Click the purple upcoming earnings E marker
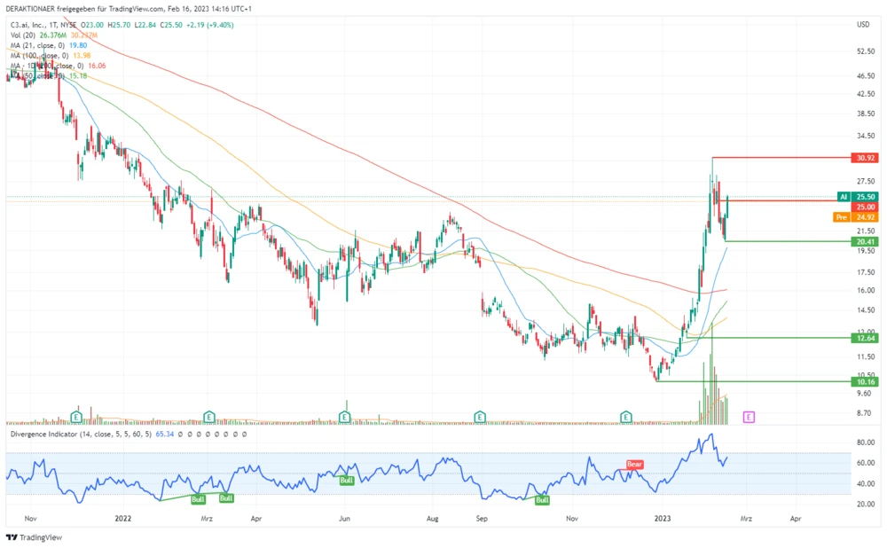Screen dimensions: 887x548 (750, 416)
